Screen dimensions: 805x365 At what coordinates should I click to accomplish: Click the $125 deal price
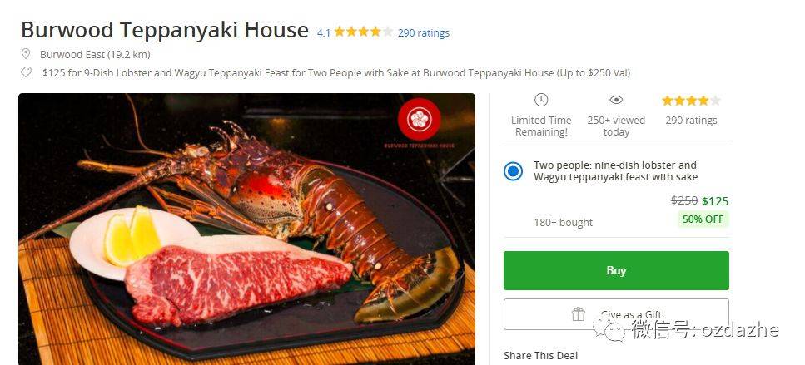pos(715,201)
